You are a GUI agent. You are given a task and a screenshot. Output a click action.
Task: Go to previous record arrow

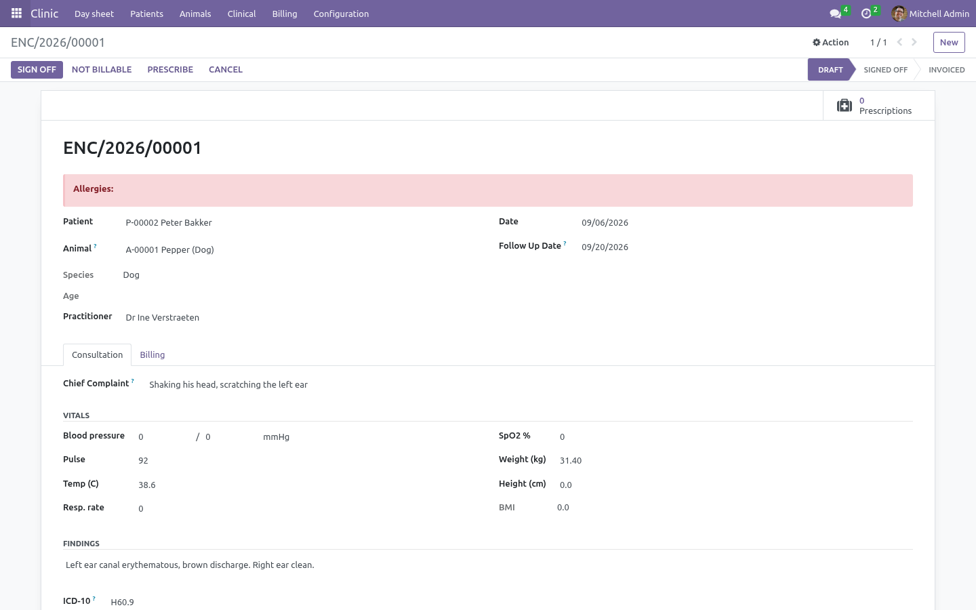coord(899,42)
